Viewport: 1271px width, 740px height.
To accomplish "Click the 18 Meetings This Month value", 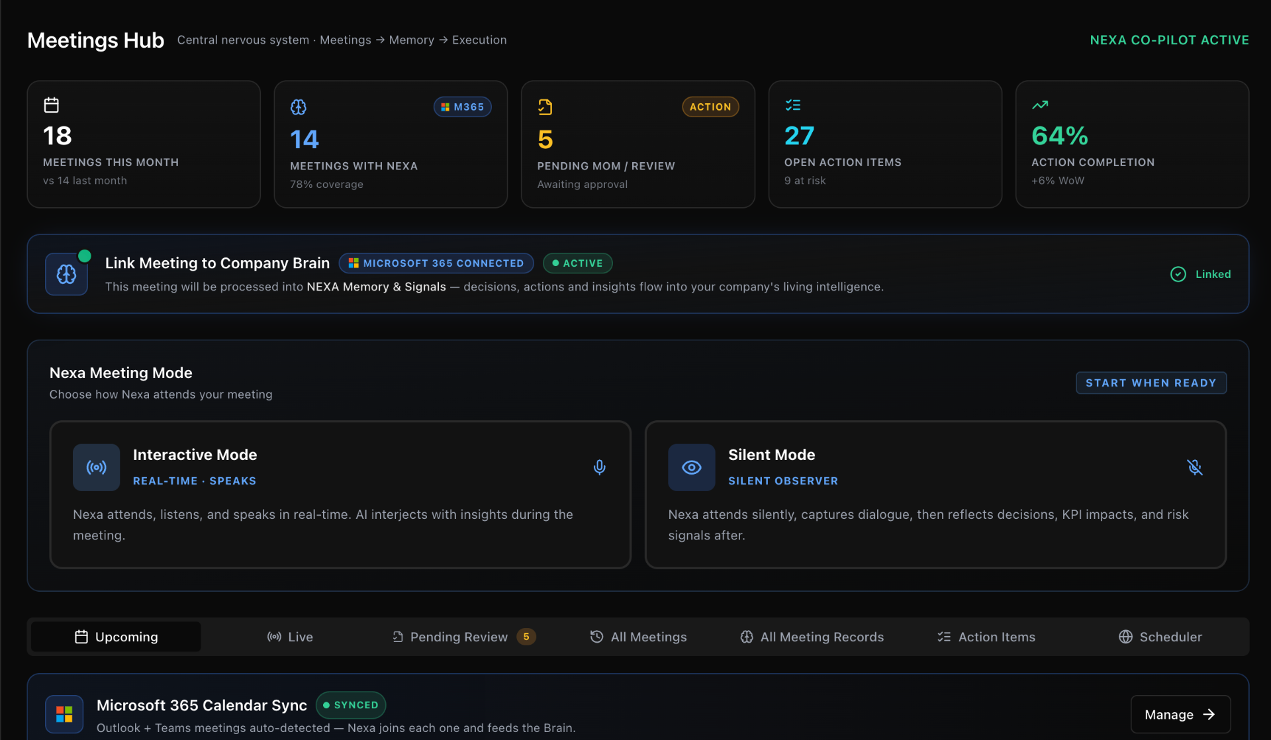I will [x=58, y=136].
